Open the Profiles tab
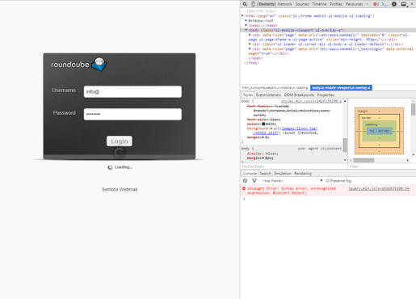The width and height of the screenshot is (416, 299). click(x=336, y=4)
